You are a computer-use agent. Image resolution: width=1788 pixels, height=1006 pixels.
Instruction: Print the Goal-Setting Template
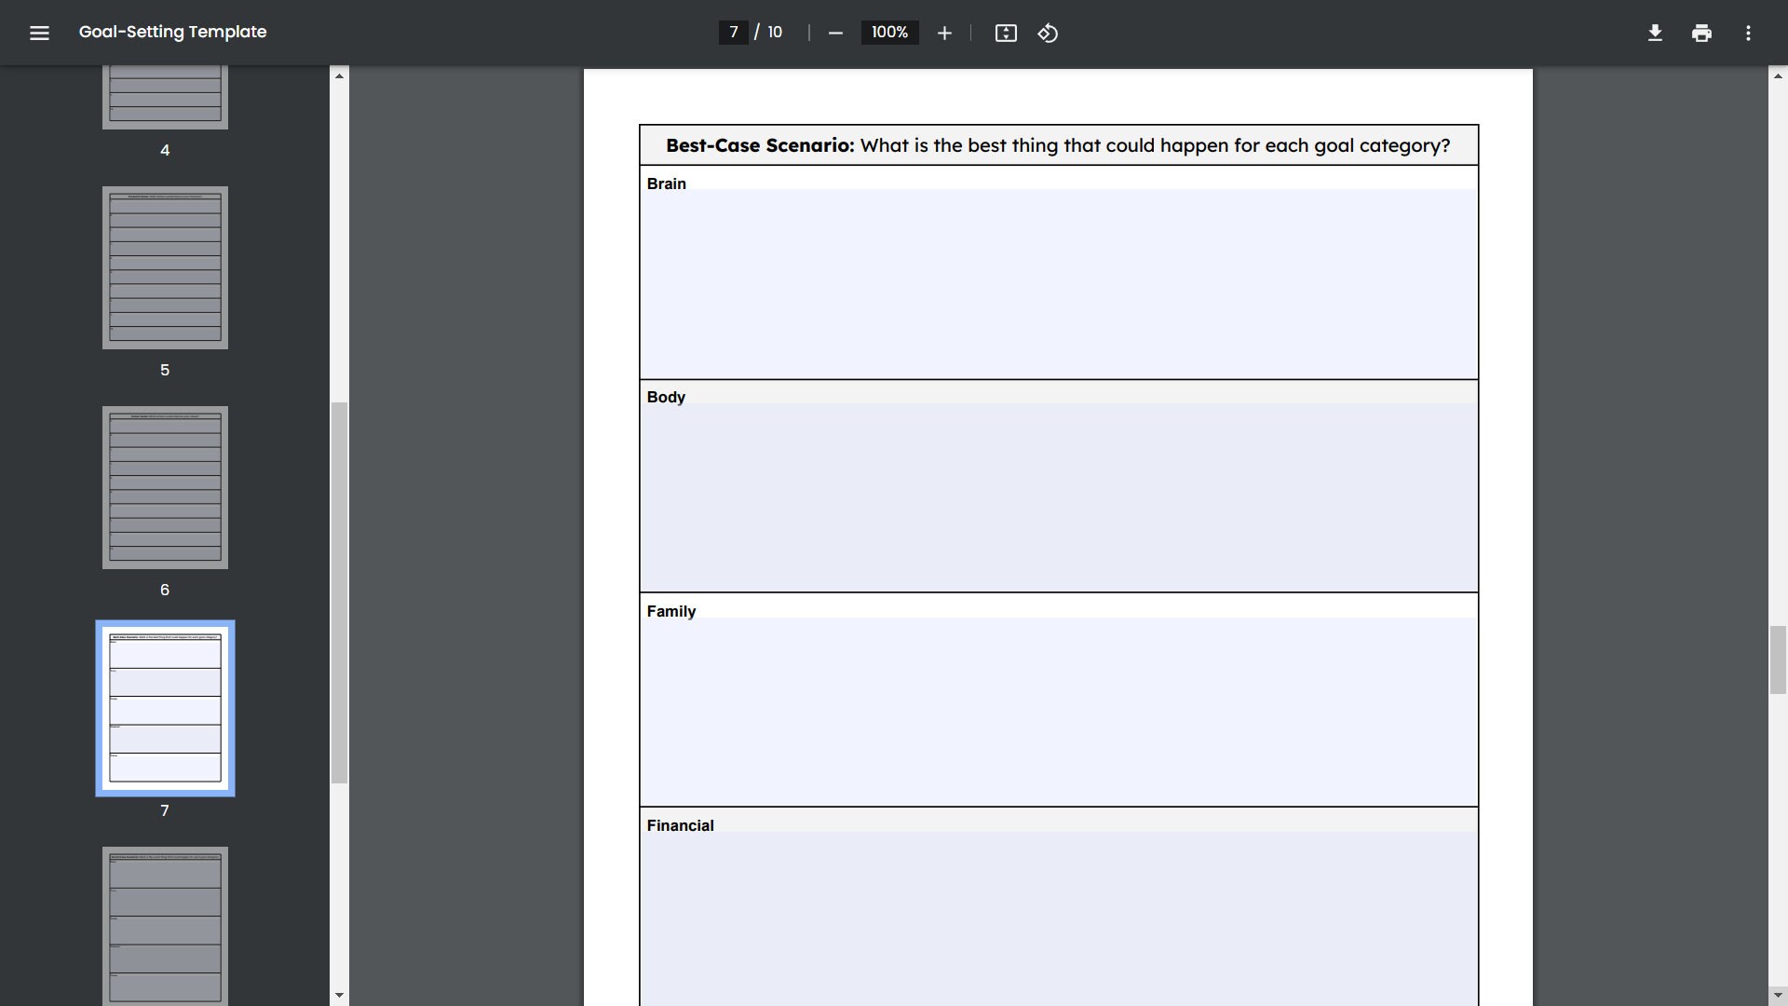[x=1701, y=33]
